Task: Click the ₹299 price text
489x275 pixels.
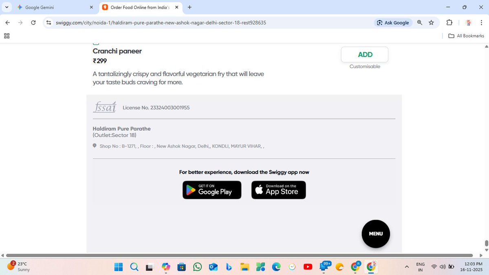Action: [100, 61]
